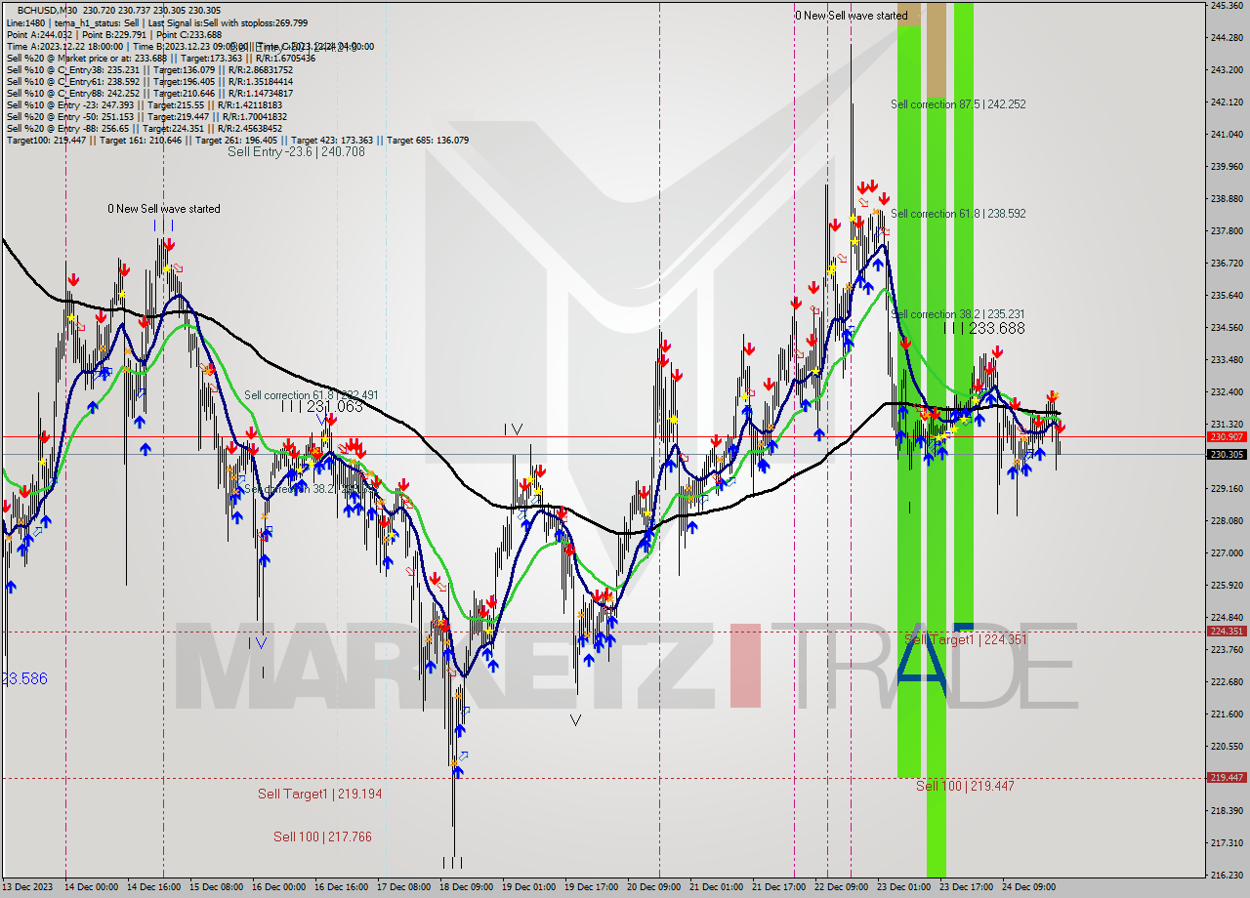The height and width of the screenshot is (898, 1250).
Task: Select 'Sell correction 38.2 | 235.231' label
Action: click(x=957, y=314)
